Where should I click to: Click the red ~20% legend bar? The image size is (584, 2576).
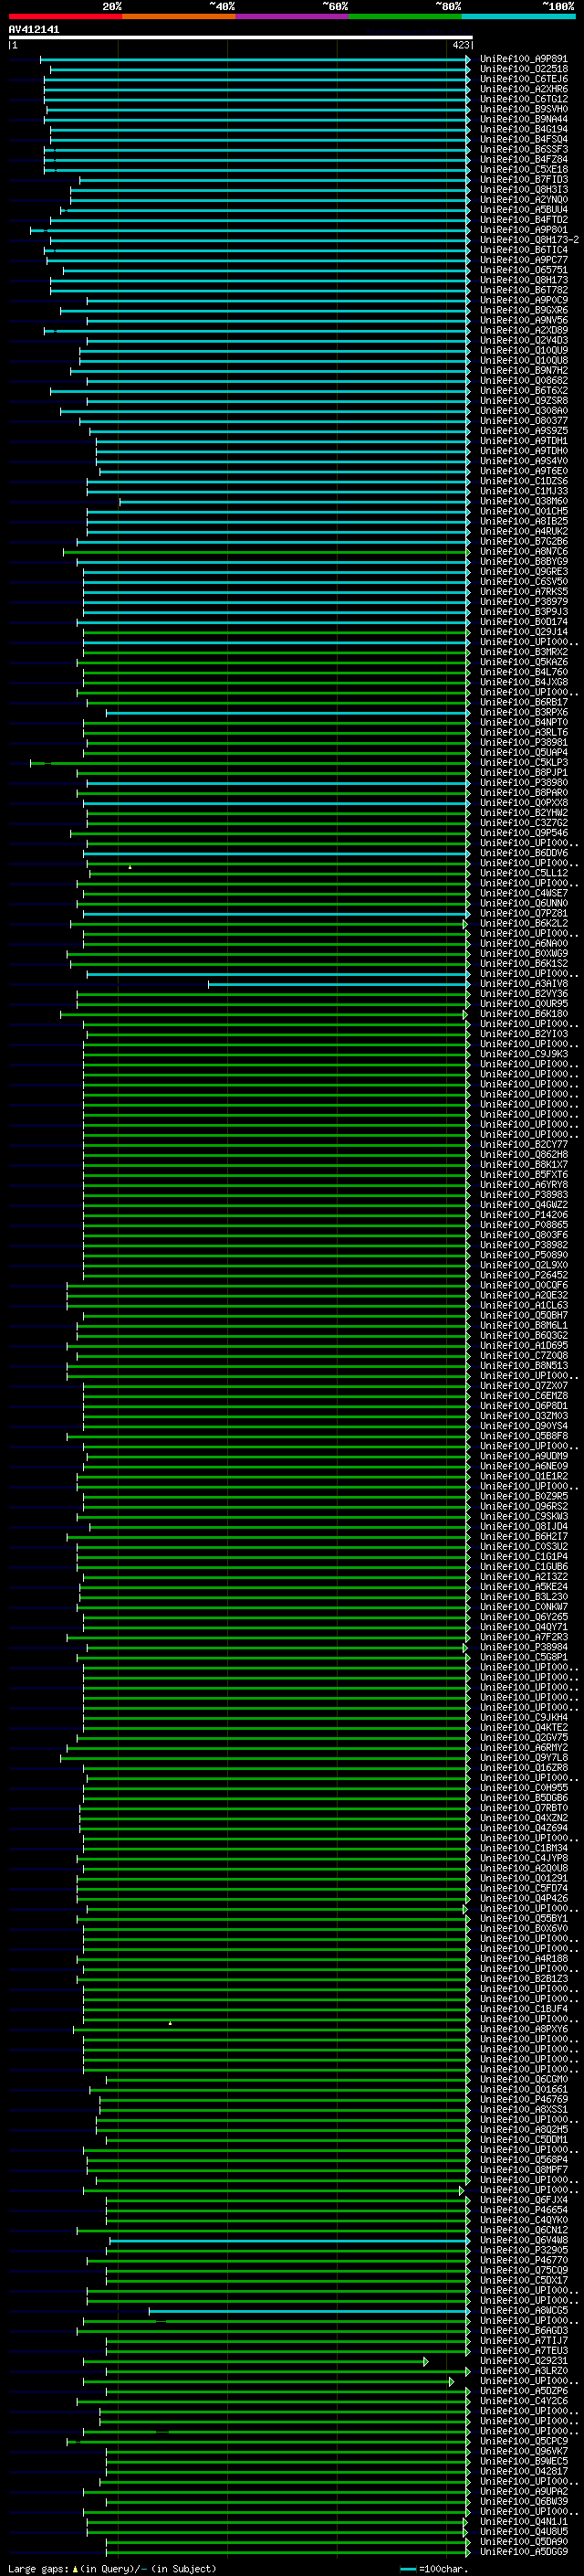pos(65,16)
